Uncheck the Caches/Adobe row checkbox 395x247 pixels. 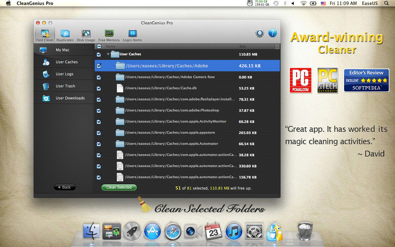pos(99,66)
